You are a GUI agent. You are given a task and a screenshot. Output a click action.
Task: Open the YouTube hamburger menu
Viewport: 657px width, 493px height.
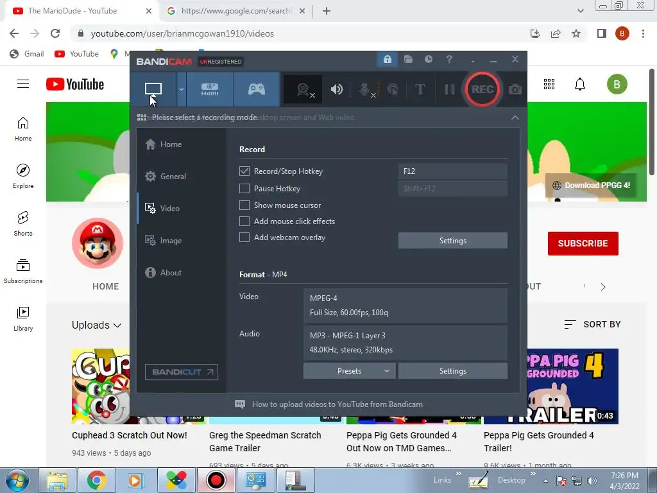(23, 84)
